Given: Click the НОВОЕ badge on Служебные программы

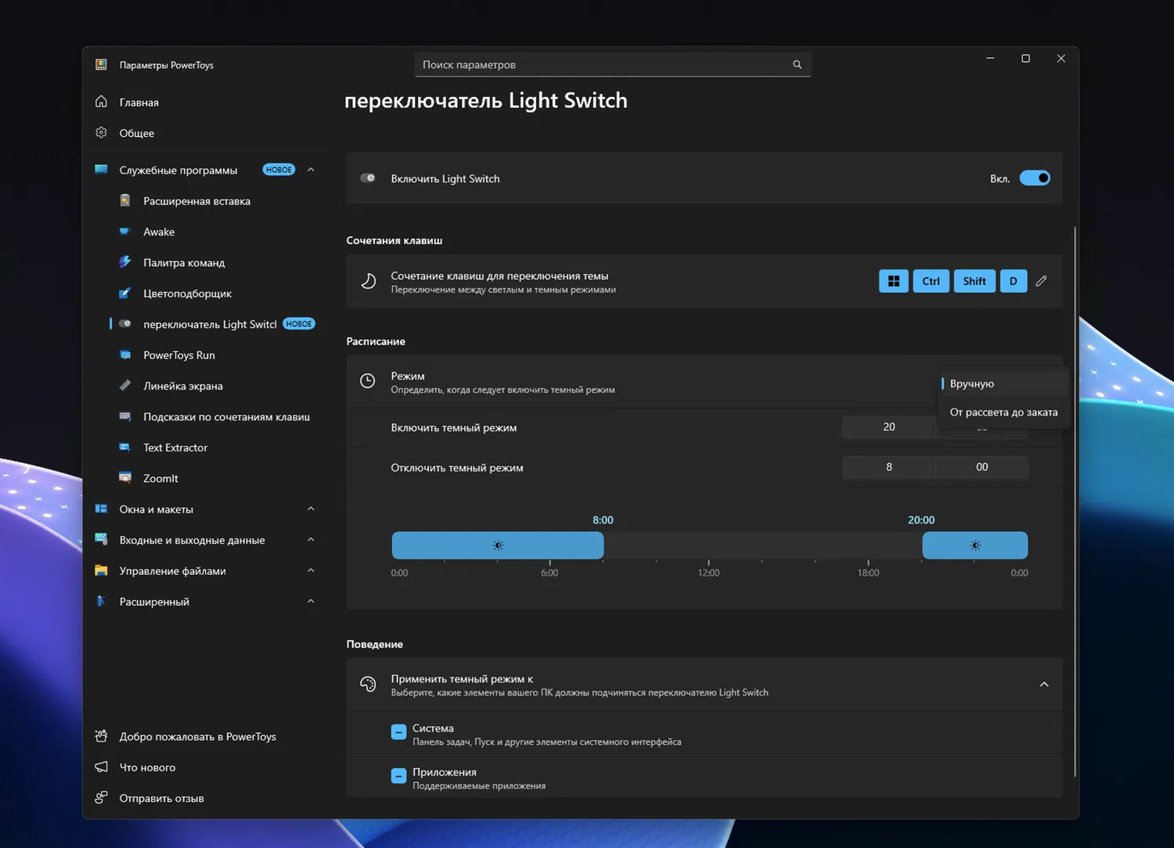Looking at the screenshot, I should (x=279, y=170).
